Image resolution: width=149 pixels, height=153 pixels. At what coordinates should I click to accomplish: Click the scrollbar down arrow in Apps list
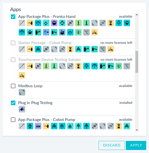point(137,130)
